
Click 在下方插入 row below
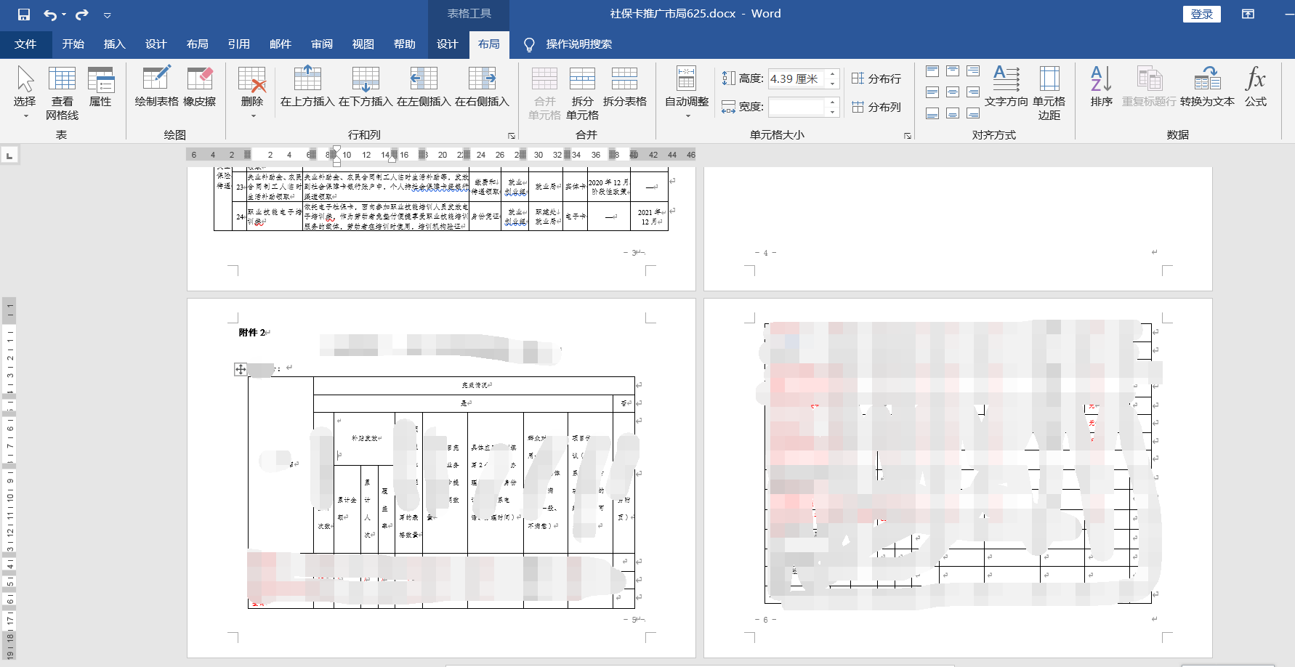[x=366, y=87]
